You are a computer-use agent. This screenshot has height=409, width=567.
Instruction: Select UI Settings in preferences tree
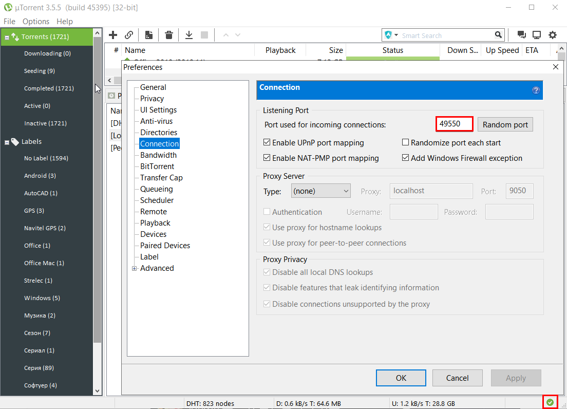[158, 109]
